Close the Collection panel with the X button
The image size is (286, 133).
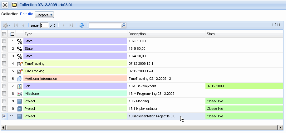coord(5,5)
